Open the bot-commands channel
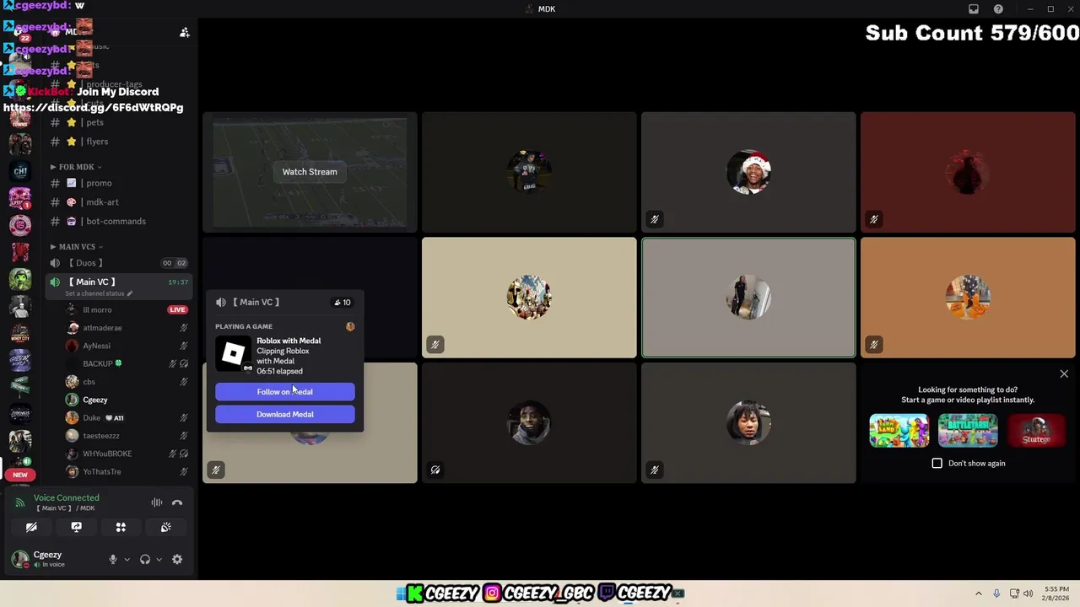Screen dimensions: 1080x607 pos(118,221)
